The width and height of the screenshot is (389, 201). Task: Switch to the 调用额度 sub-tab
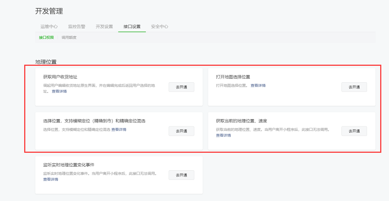tap(69, 37)
